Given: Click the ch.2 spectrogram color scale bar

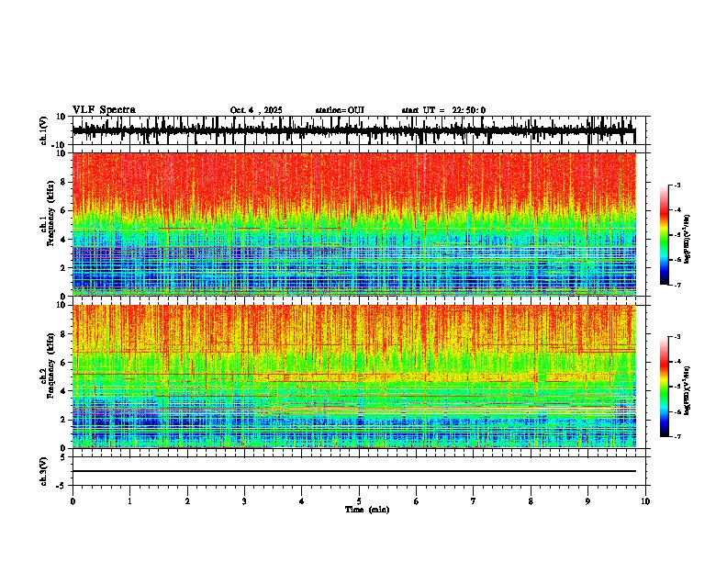Looking at the screenshot, I should [665, 387].
